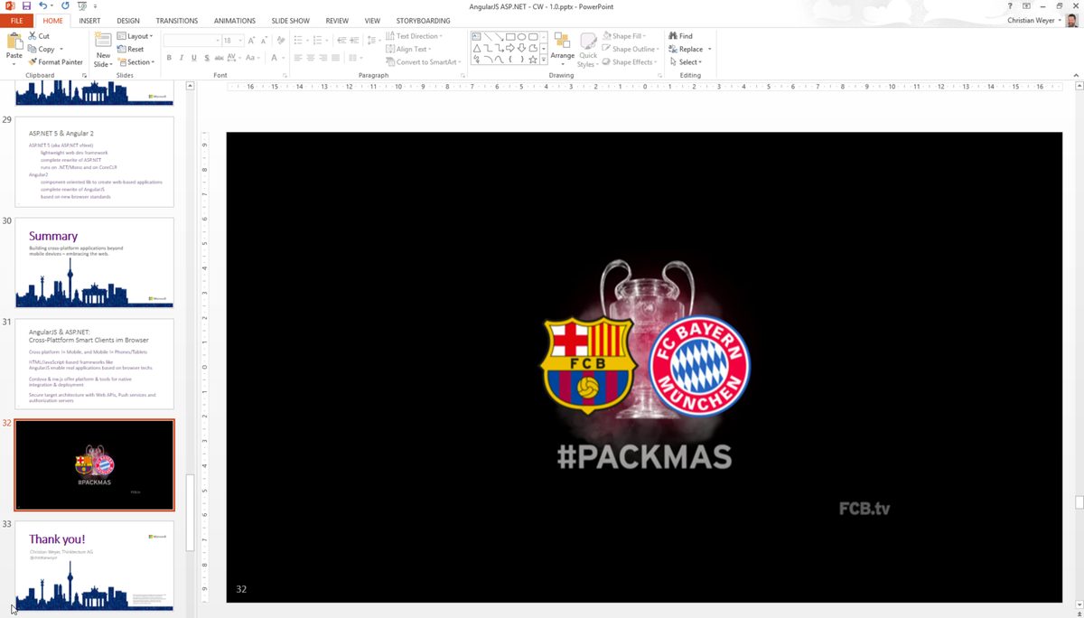
Task: Decrease list indent level
Action: click(341, 41)
